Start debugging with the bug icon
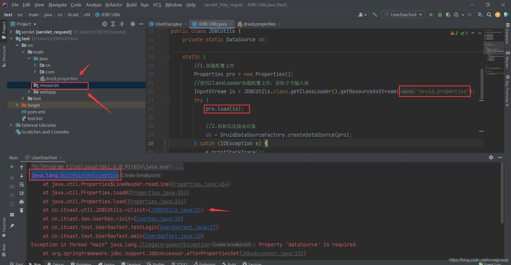 pos(440,15)
